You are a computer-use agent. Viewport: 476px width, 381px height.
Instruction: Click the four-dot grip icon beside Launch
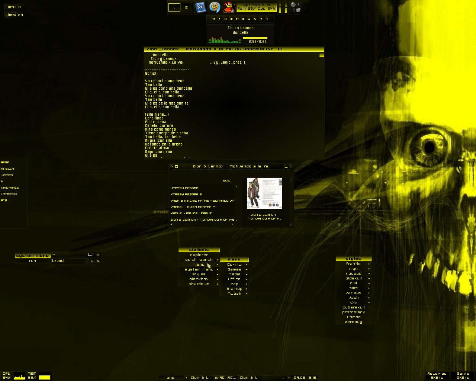(92, 261)
